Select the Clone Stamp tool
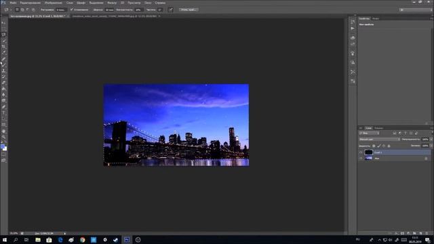Image resolution: width=434 pixels, height=244 pixels. point(3,70)
